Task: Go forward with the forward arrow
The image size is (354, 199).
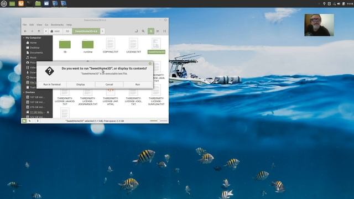Action: (32, 31)
